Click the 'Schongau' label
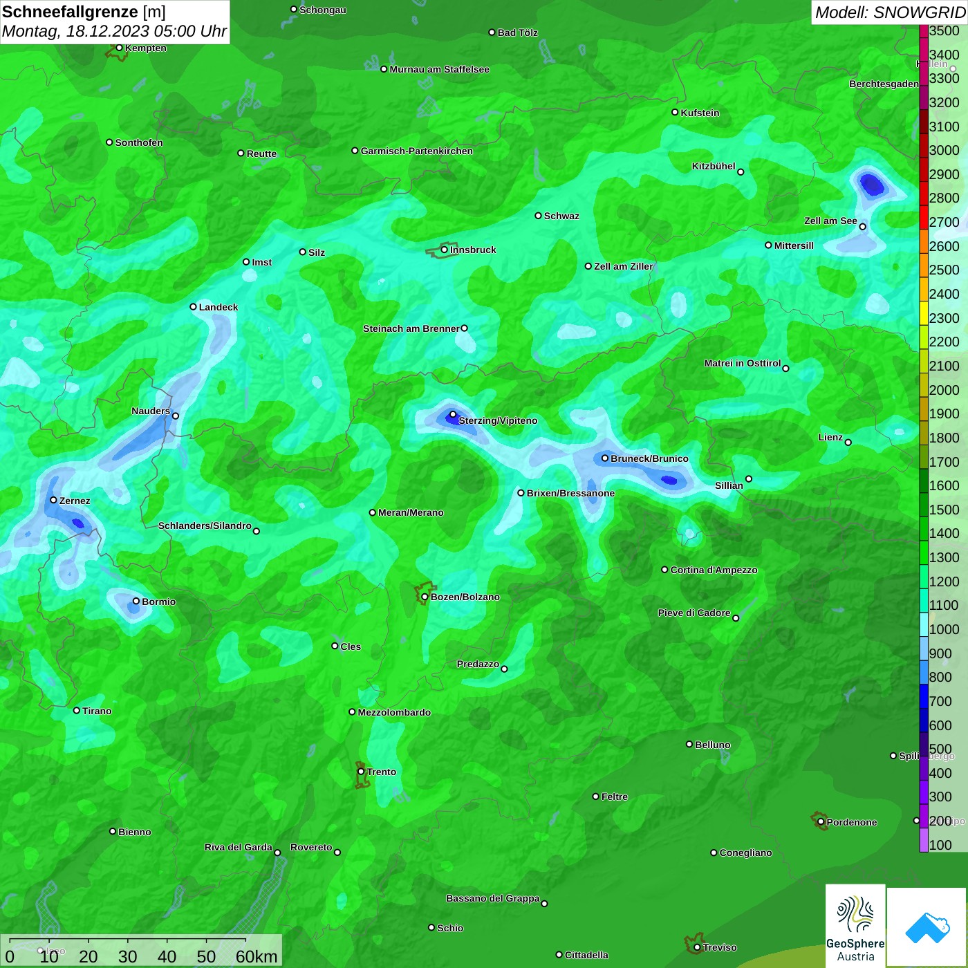Image resolution: width=968 pixels, height=968 pixels. 323,10
